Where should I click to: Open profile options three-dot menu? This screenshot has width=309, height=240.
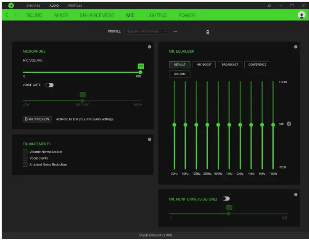[x=175, y=31]
